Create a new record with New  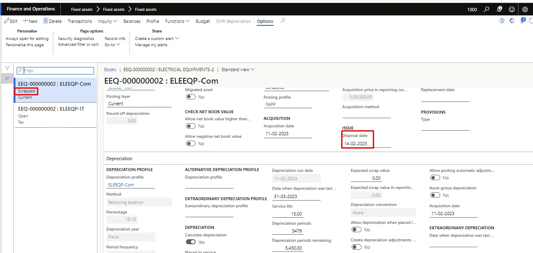(30, 21)
